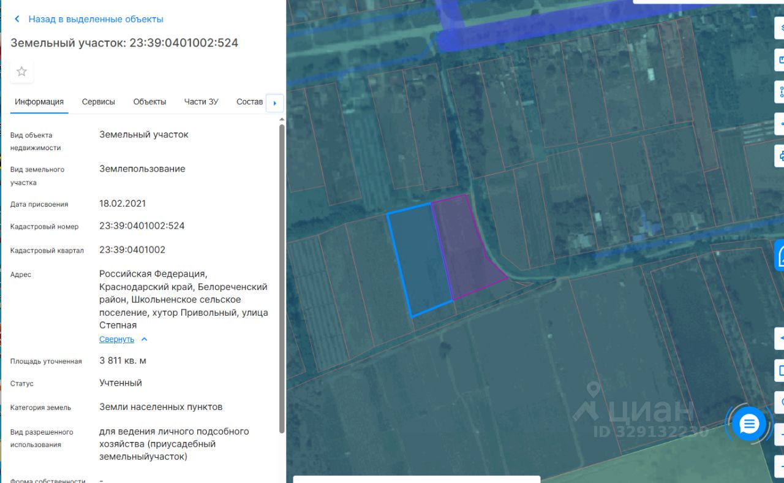784x483 pixels.
Task: Click the permitted use text "для ведения личного подсобного хозяйства"
Action: [174, 444]
